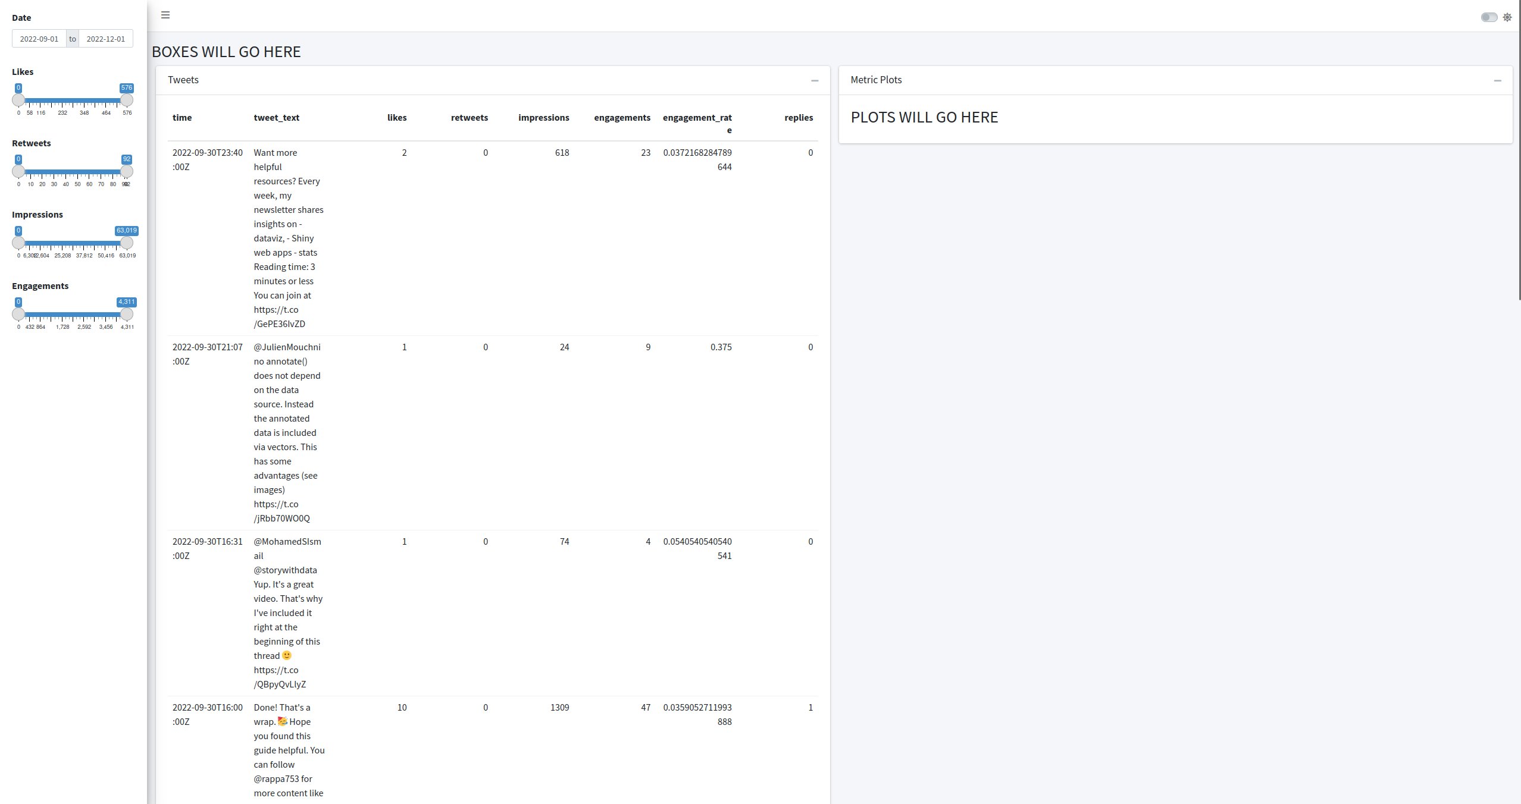1521x804 pixels.
Task: Sort the table by the likes column
Action: 397,118
